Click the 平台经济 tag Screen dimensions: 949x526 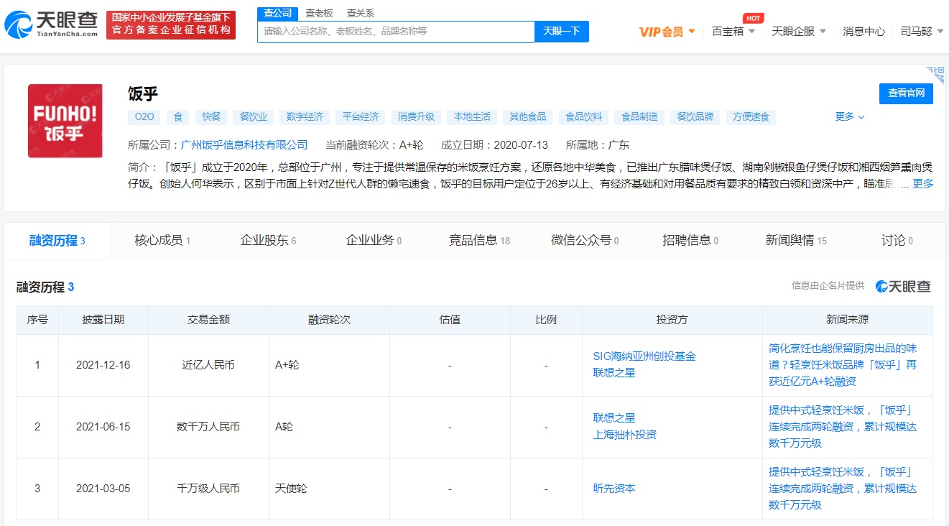pos(361,117)
